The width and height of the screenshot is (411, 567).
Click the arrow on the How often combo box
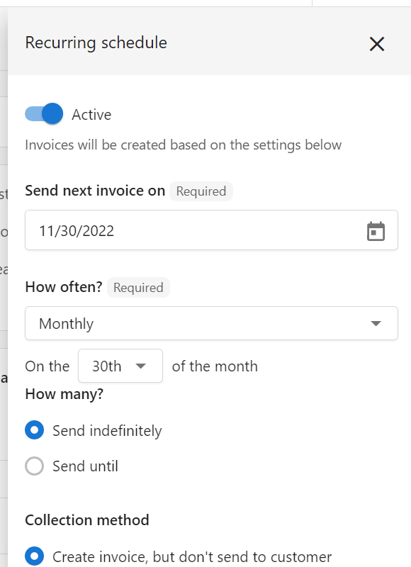(376, 323)
